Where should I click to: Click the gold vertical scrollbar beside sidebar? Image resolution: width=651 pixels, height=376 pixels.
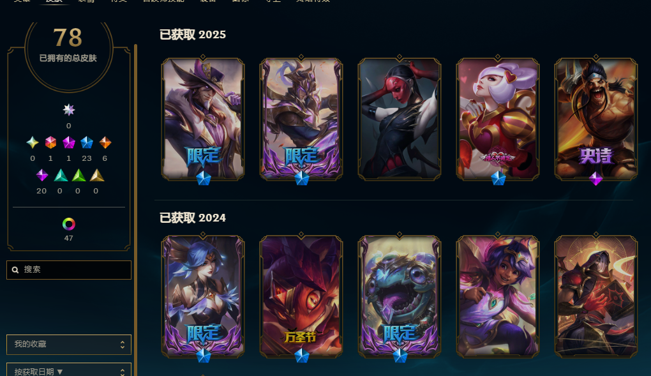pos(135,210)
